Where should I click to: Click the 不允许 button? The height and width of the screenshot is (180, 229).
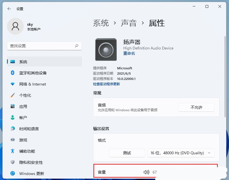click(196, 107)
